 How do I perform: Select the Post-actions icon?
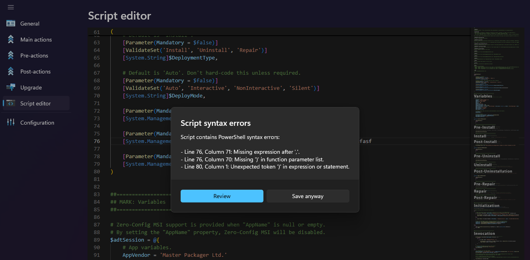pos(11,71)
